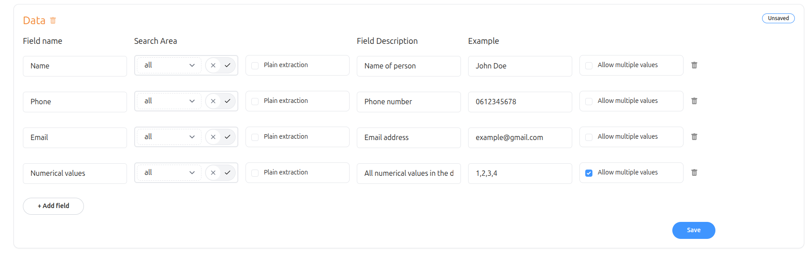The height and width of the screenshot is (255, 811).
Task: Enable Plain extraction for Name field
Action: click(x=255, y=66)
